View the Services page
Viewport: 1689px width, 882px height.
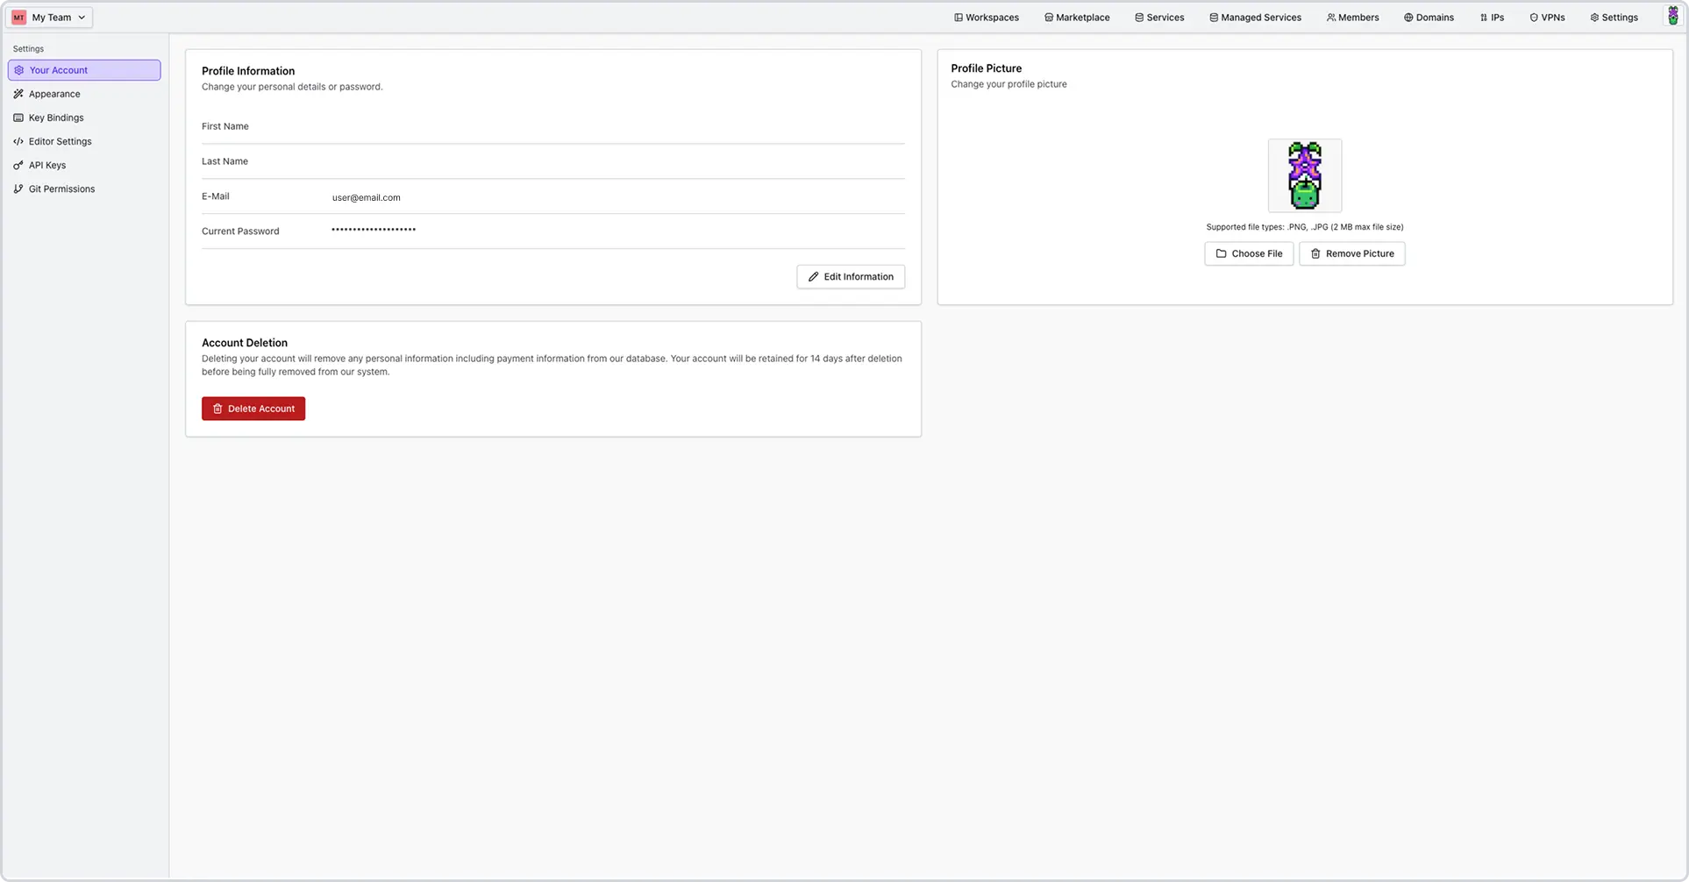click(x=1158, y=17)
